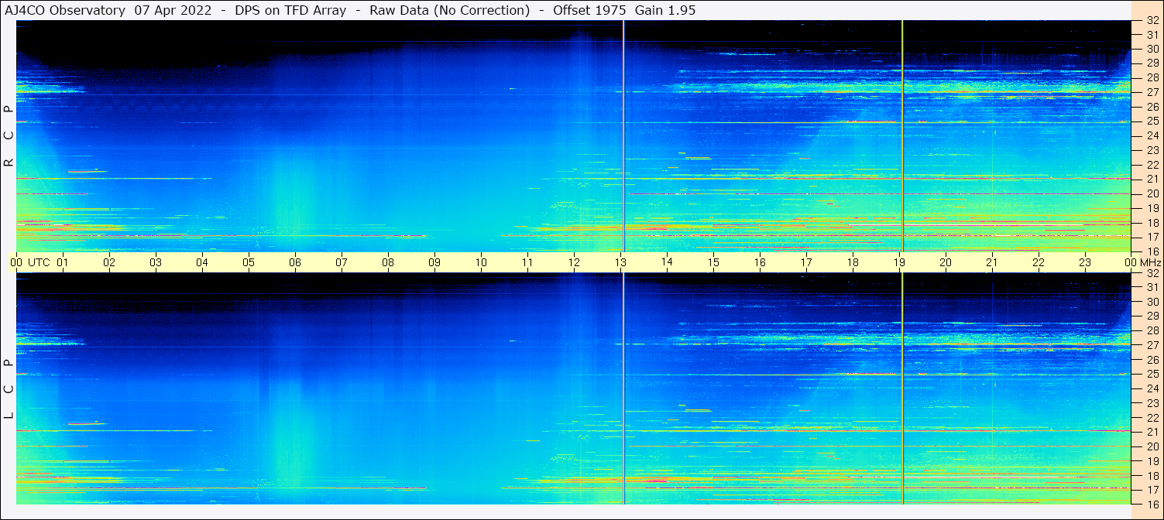Click the 21 MHz tick of RCP panel
The height and width of the screenshot is (520, 1164).
(1152, 180)
